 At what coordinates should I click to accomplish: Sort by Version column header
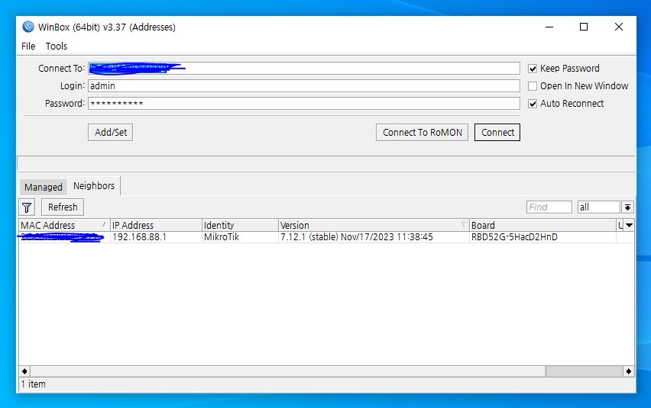[374, 225]
